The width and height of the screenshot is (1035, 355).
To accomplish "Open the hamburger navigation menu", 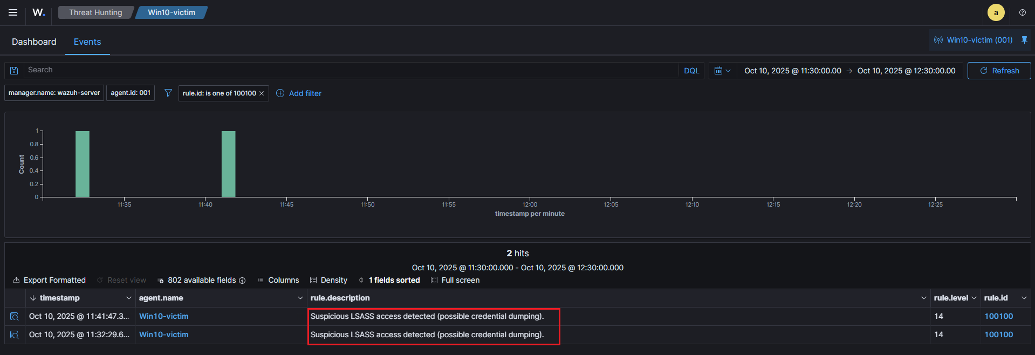I will (13, 12).
